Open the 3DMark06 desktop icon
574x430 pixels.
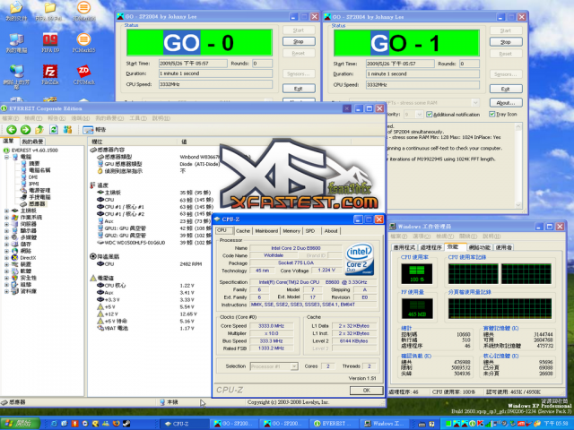83,12
